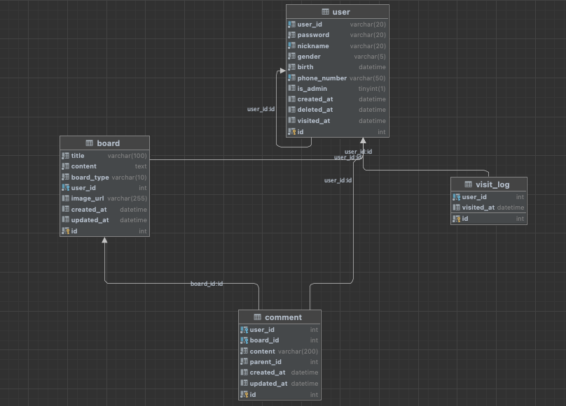Click the column icon of image_url
This screenshot has height=406, width=566.
pos(65,198)
